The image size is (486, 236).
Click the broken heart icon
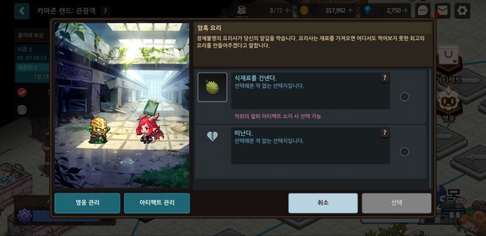coord(212,136)
